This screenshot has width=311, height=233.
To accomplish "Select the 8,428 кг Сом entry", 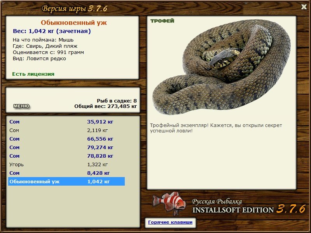I will (66, 173).
